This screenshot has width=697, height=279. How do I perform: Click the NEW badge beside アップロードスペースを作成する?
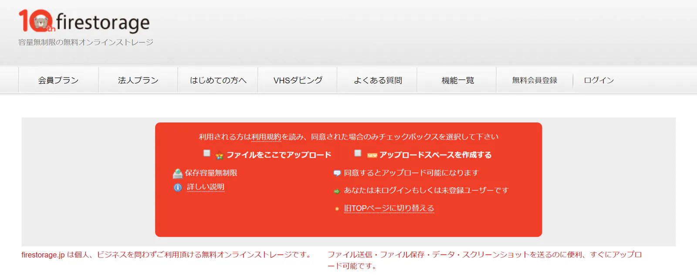(x=372, y=155)
